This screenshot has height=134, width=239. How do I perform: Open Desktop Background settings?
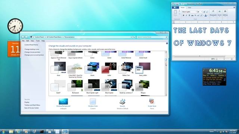(x=63, y=104)
